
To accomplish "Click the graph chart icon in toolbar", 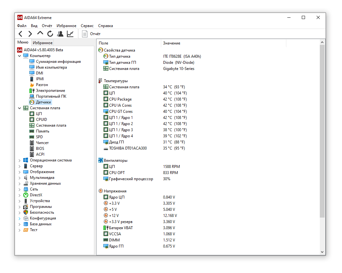I will [70, 34].
